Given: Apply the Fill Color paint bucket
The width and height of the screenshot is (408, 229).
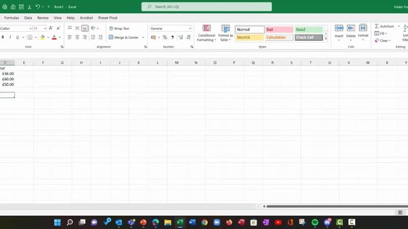Looking at the screenshot, I should (x=43, y=38).
